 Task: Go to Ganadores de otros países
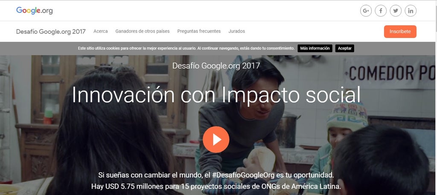(x=143, y=32)
